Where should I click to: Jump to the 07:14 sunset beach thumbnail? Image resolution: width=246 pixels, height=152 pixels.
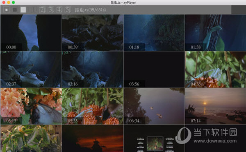216,106
